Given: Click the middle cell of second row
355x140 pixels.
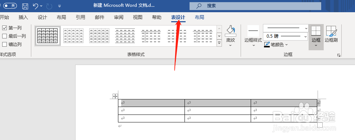Looking at the screenshot, I should pos(218,111).
